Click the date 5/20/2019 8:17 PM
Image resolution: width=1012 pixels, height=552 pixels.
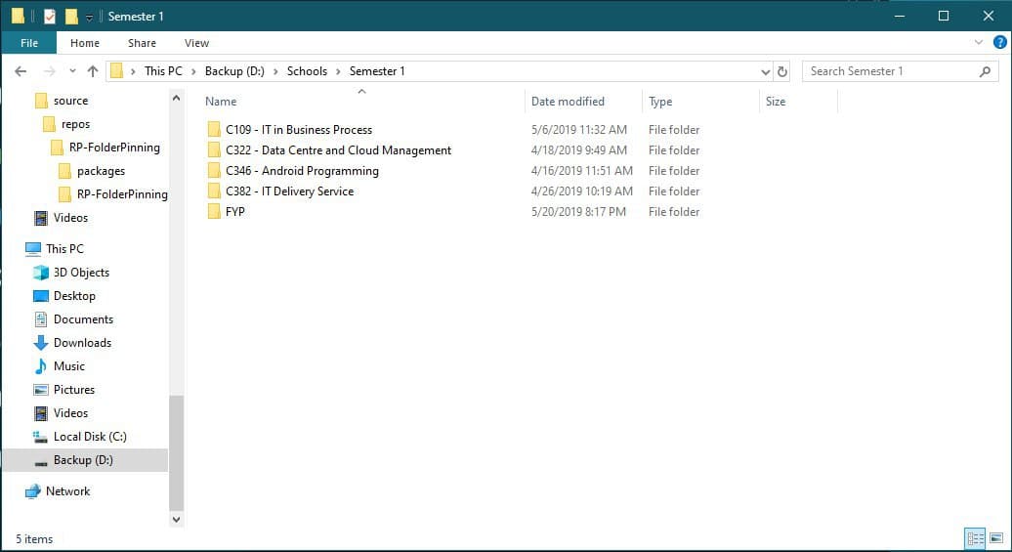click(x=578, y=212)
